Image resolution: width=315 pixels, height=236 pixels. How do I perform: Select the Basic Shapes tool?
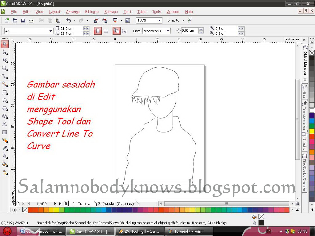pos(5,116)
